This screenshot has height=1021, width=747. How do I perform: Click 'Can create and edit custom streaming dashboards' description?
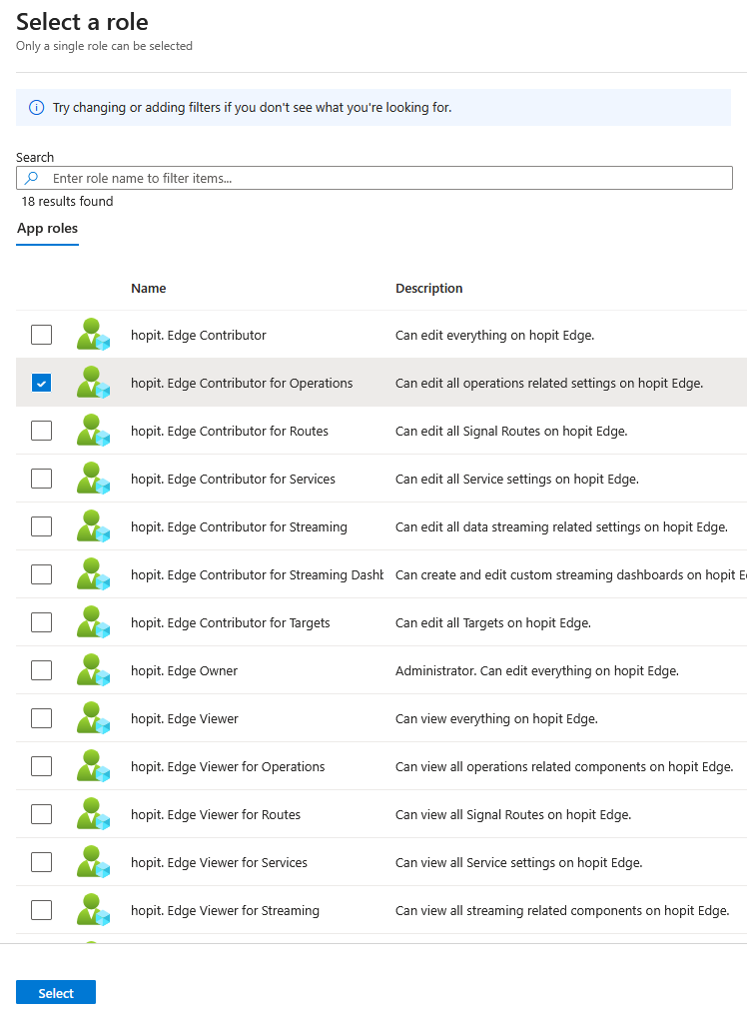pyautogui.click(x=570, y=574)
